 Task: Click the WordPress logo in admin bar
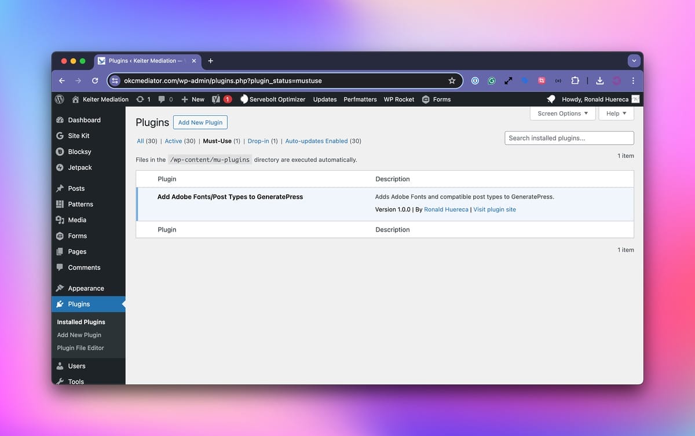(x=60, y=100)
